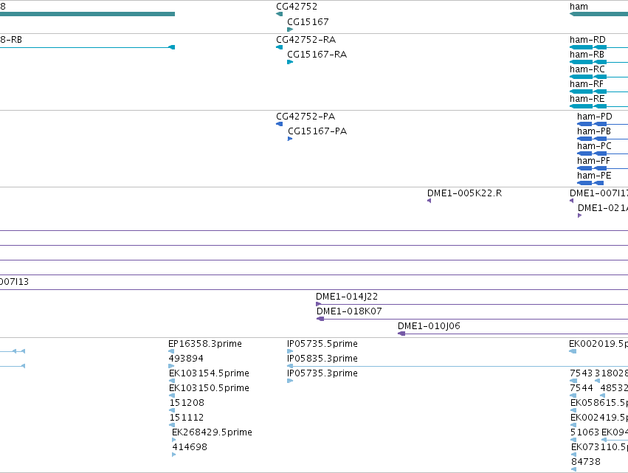Click the ham-RF transcript label
This screenshot has width=628, height=473.
(587, 84)
